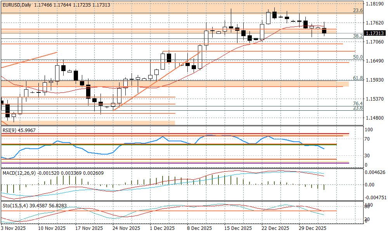Image resolution: width=388 pixels, height=233 pixels.
Task: Click the last black candle on the chart
Action: pos(324,31)
